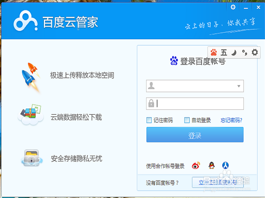265x198 pixels.
Task: Click the 没有百度帐号? text
Action: tap(162, 183)
